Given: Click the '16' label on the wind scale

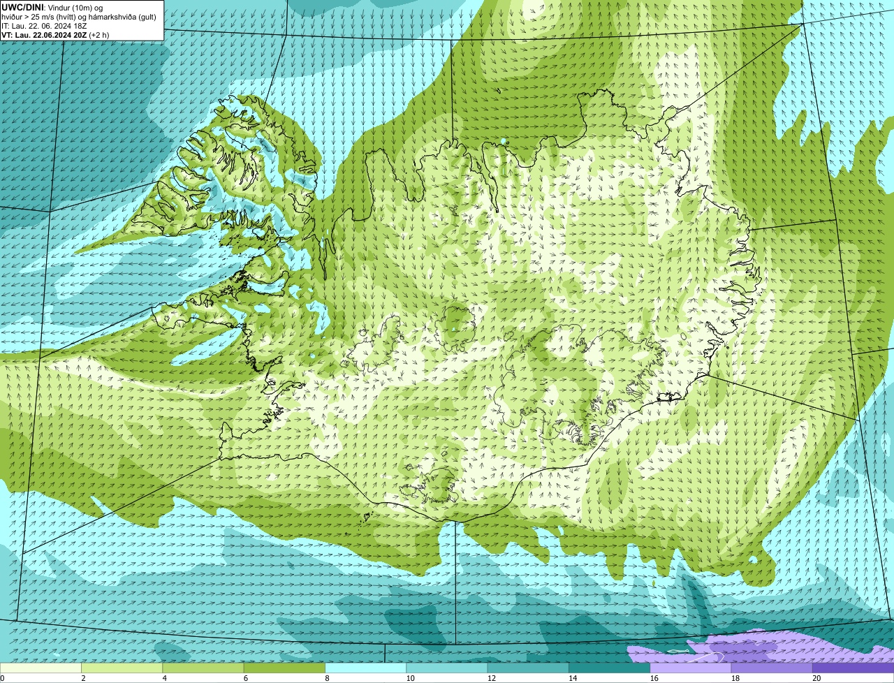Looking at the screenshot, I should coord(654,678).
